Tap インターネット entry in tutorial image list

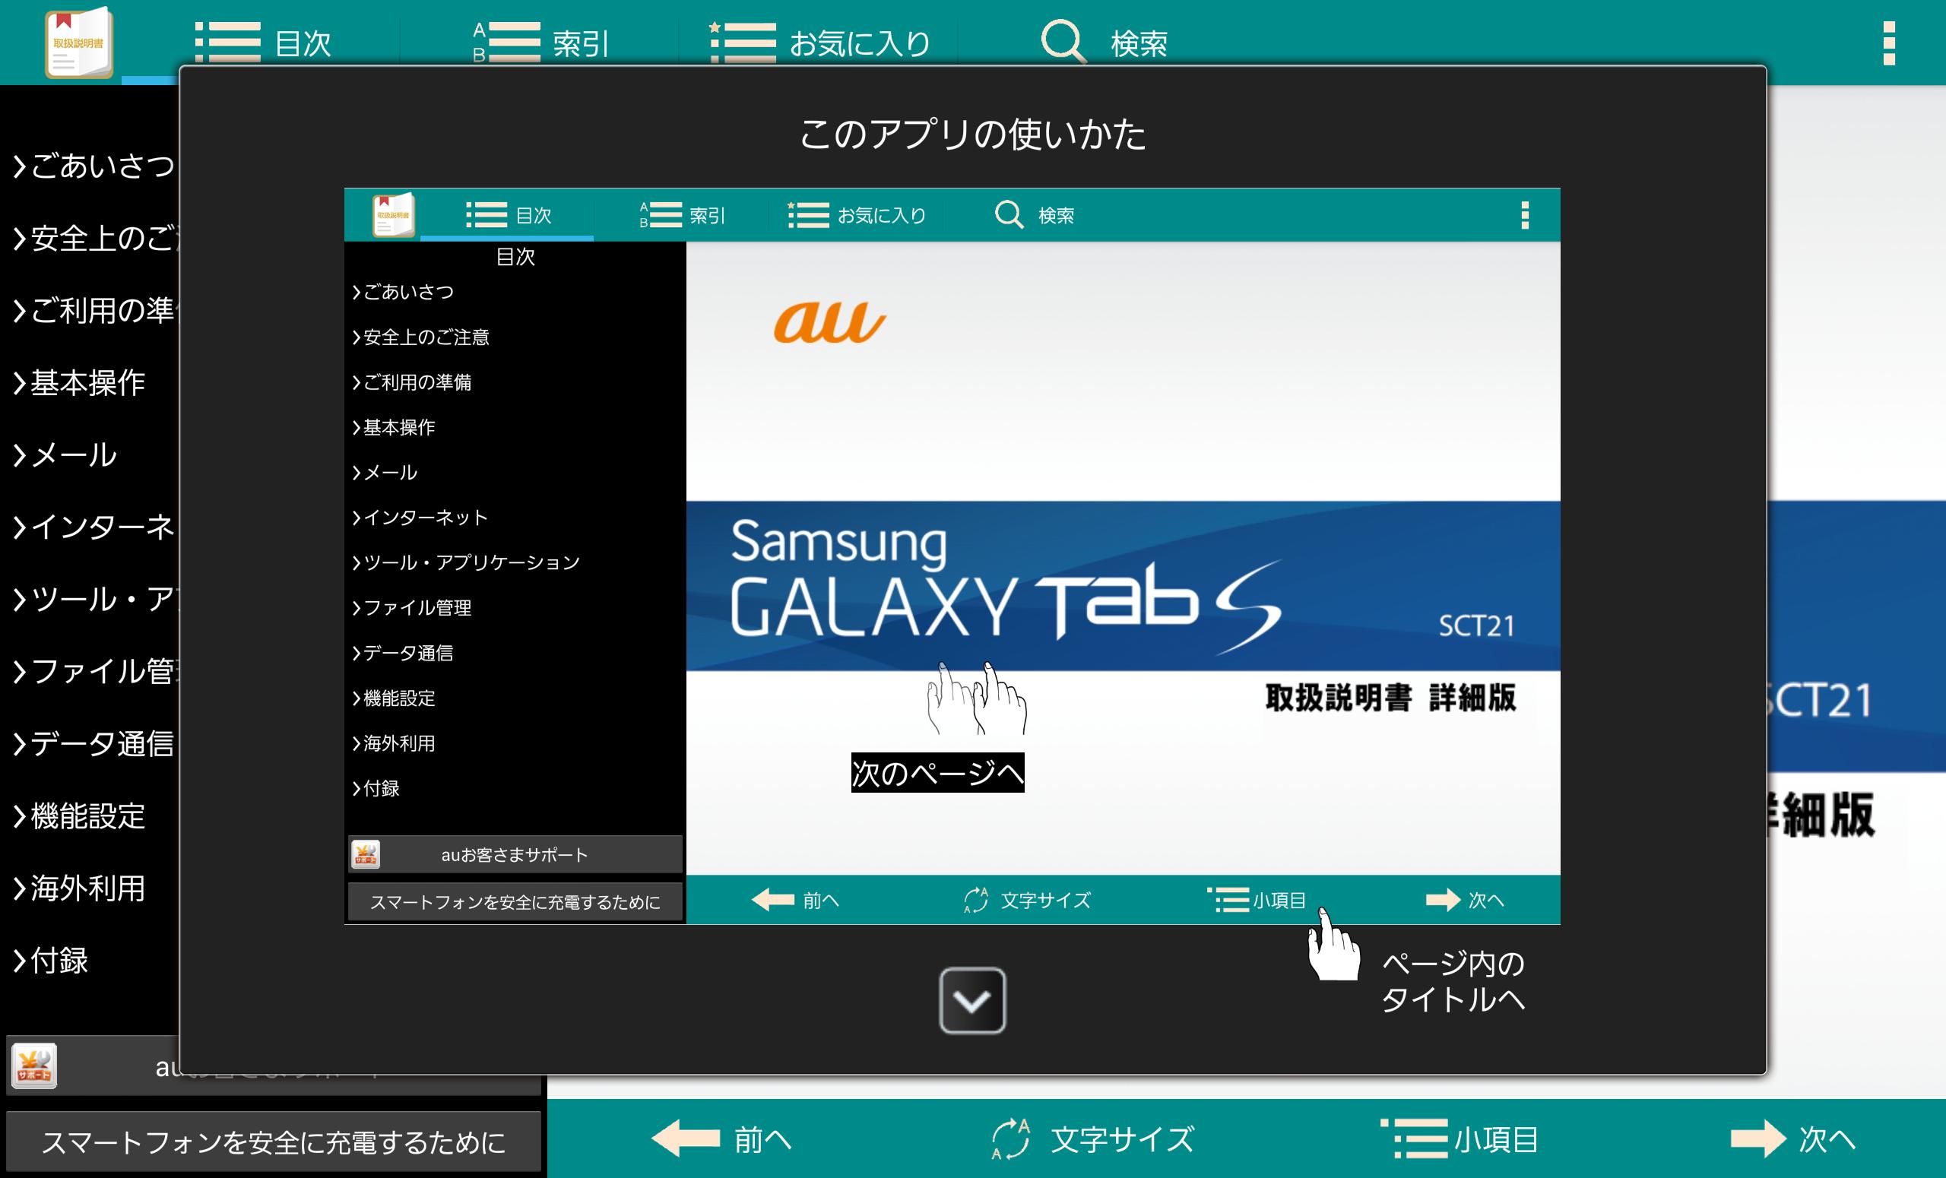[x=420, y=517]
